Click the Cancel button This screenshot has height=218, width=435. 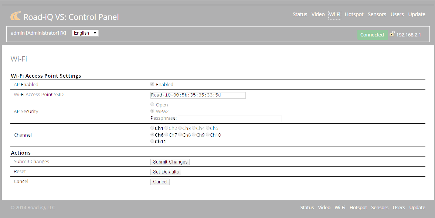[x=160, y=182]
